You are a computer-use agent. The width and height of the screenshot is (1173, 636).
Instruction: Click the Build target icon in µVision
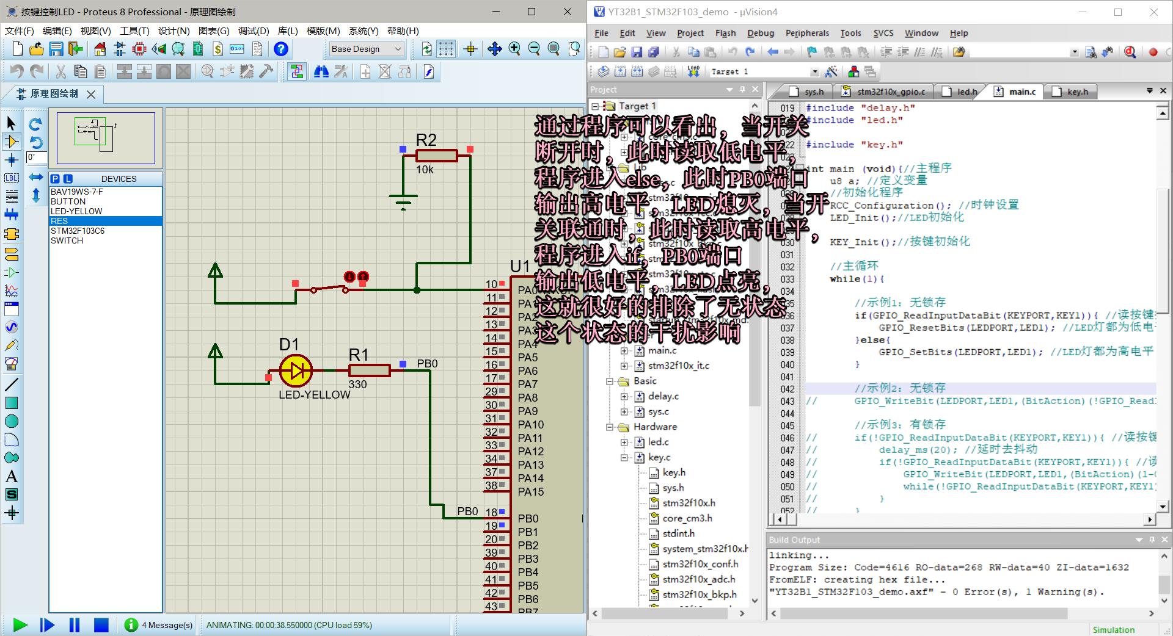point(619,71)
